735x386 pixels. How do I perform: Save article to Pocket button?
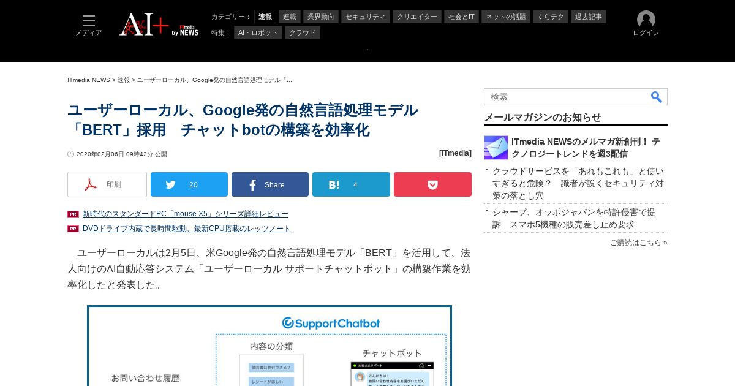pyautogui.click(x=432, y=184)
